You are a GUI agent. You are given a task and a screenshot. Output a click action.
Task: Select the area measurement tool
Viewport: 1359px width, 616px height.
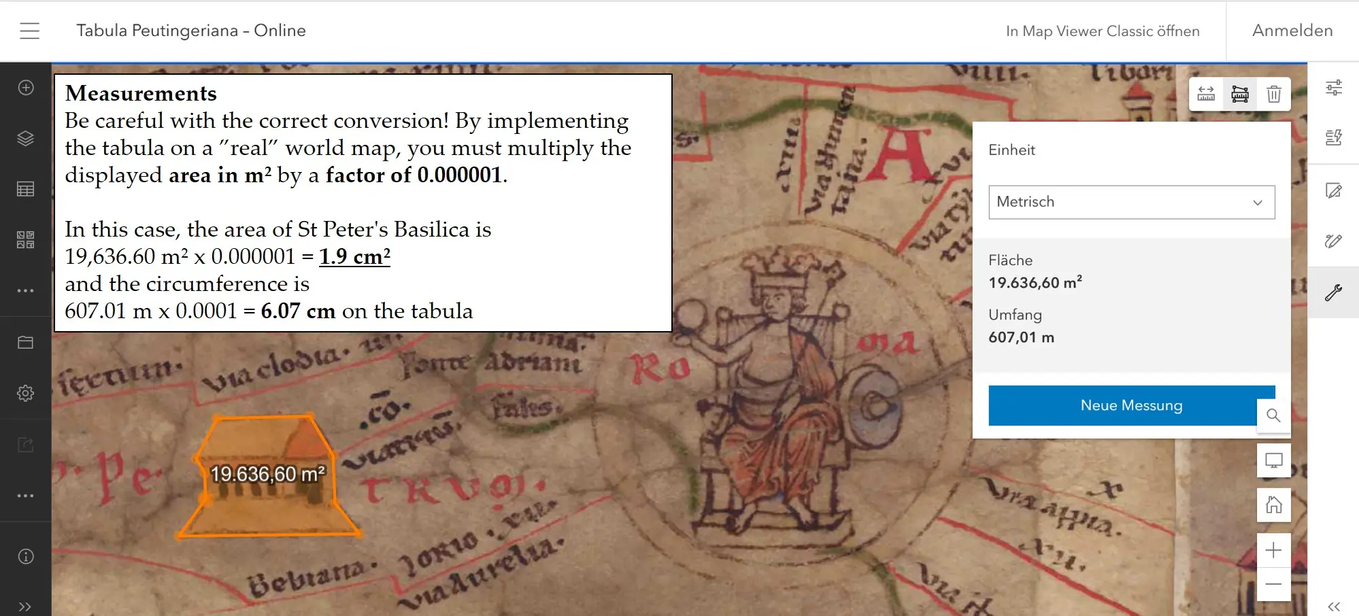pyautogui.click(x=1240, y=94)
